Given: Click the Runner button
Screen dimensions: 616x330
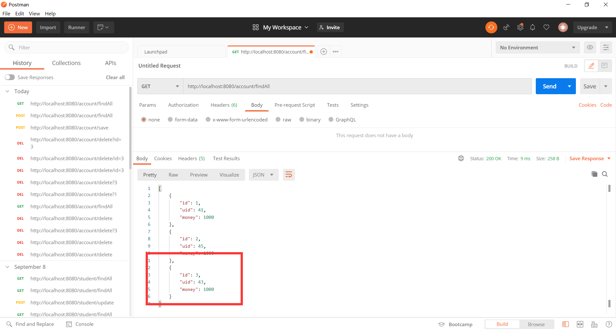Looking at the screenshot, I should click(x=77, y=27).
